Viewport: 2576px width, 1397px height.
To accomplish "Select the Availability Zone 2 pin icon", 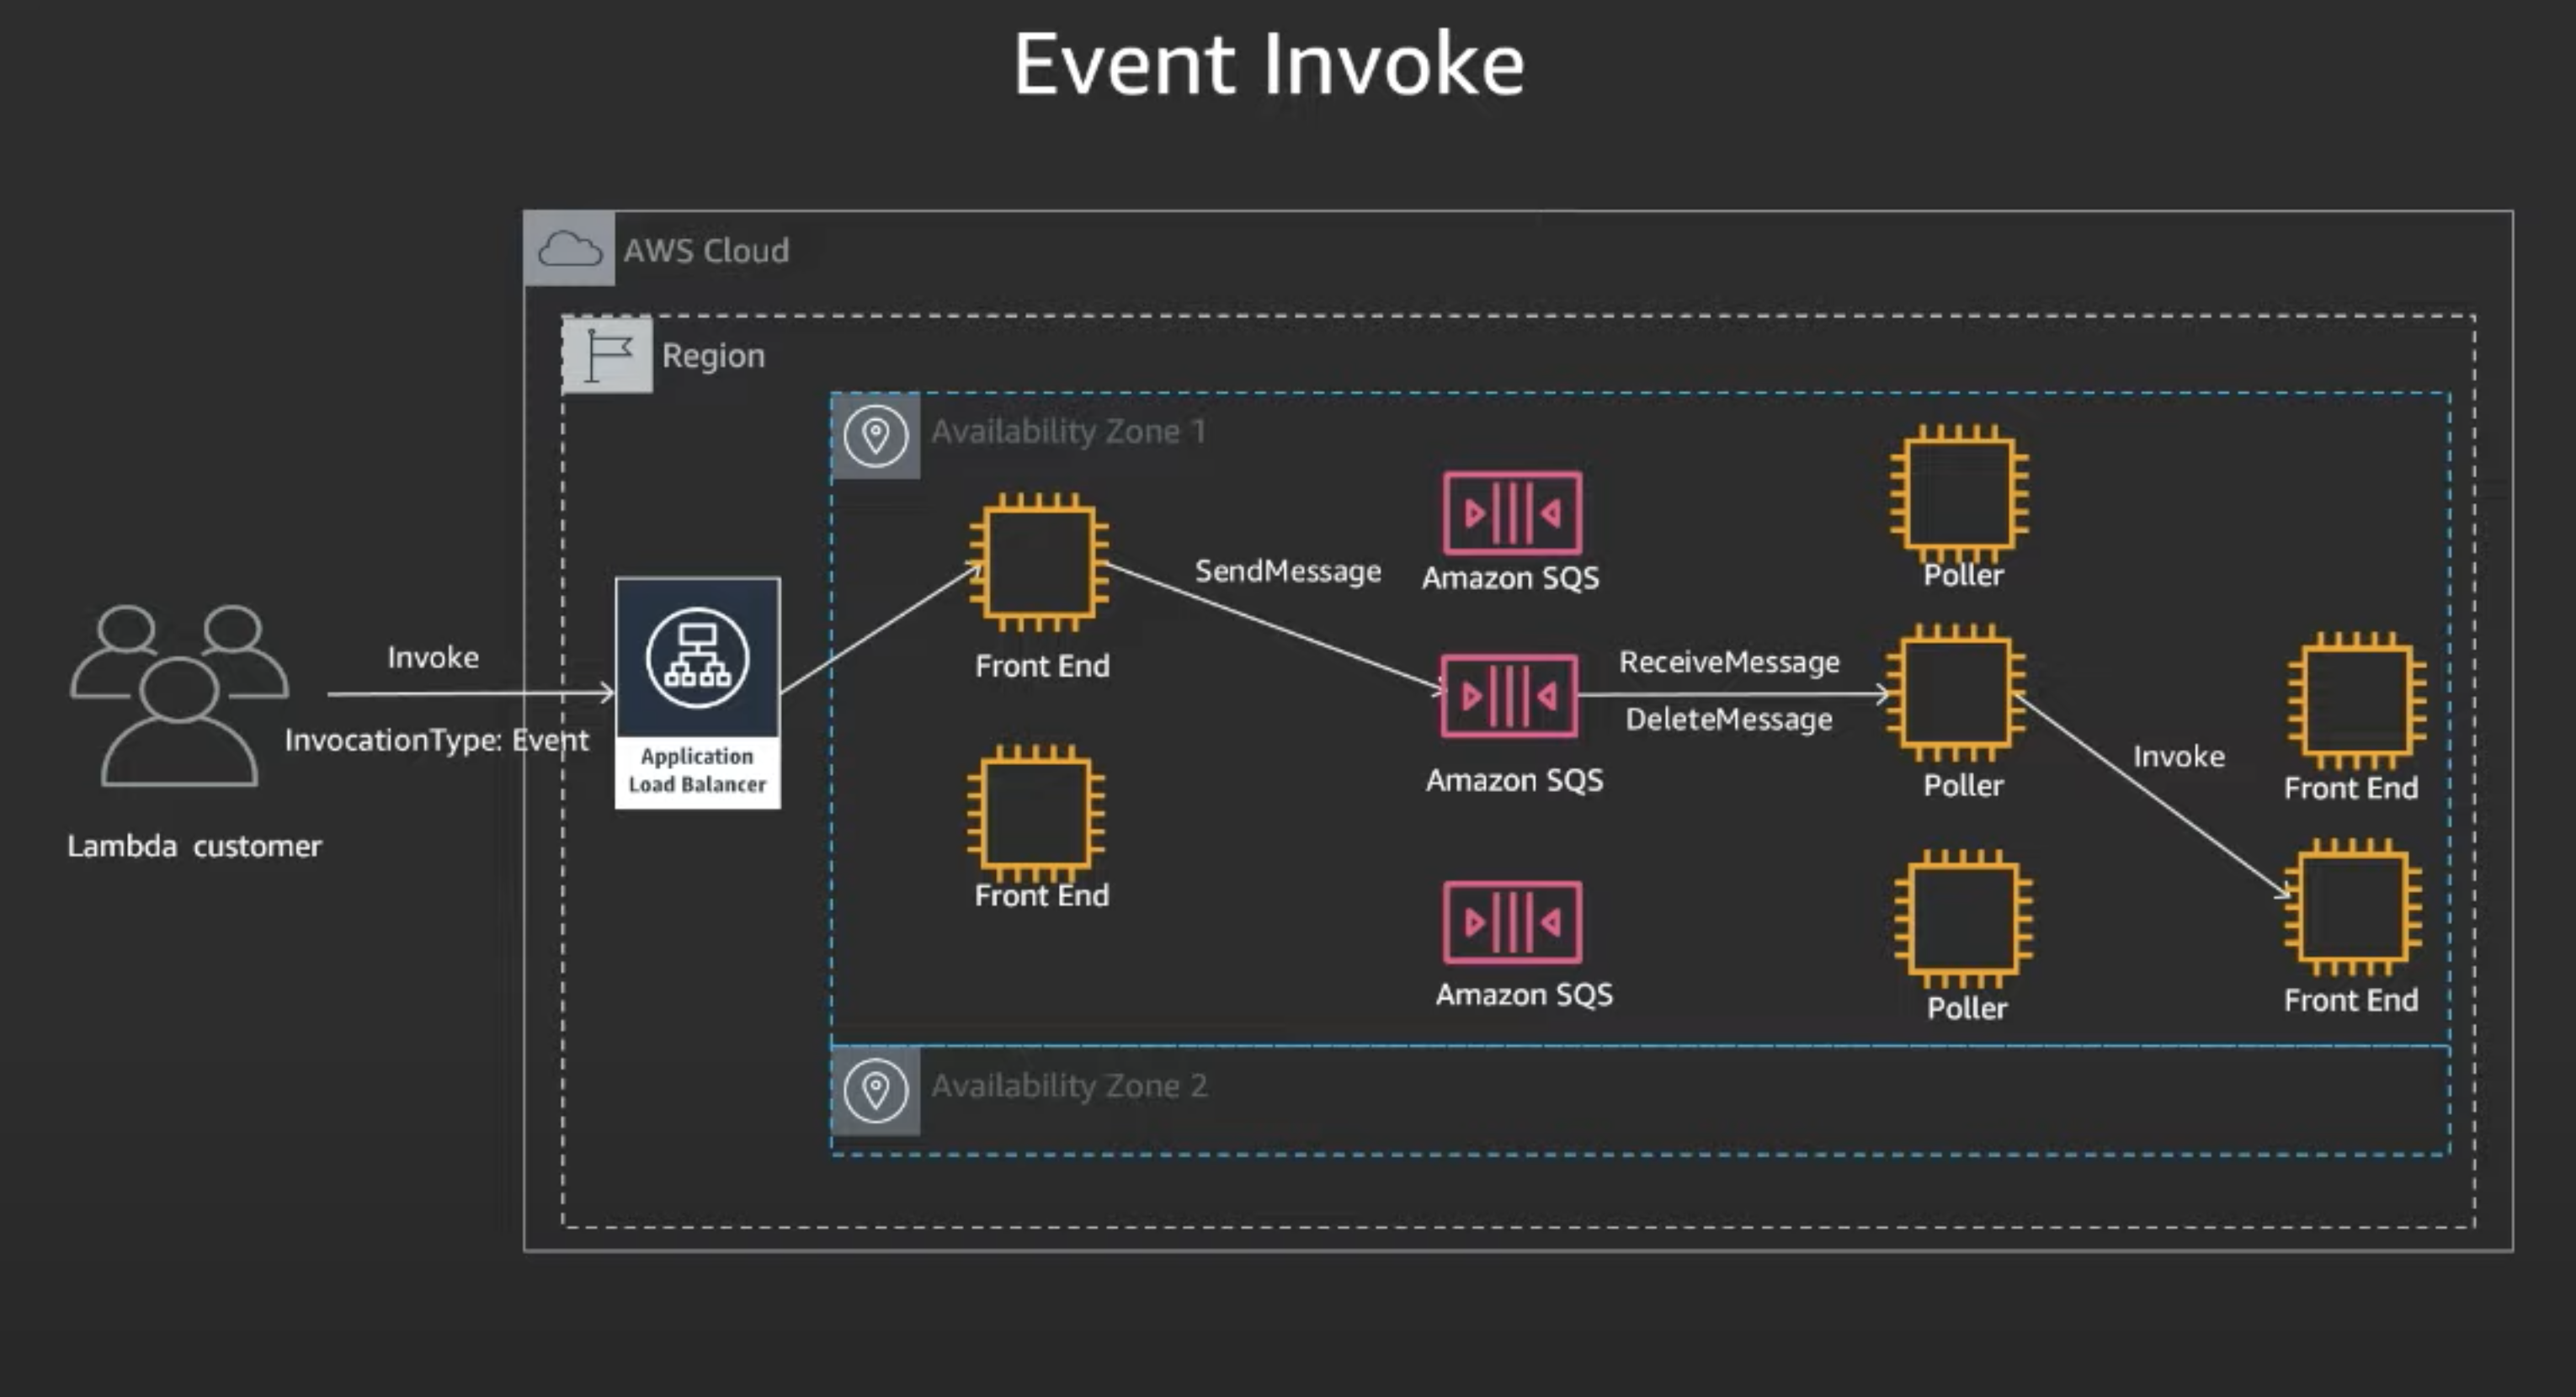I will pyautogui.click(x=876, y=1090).
